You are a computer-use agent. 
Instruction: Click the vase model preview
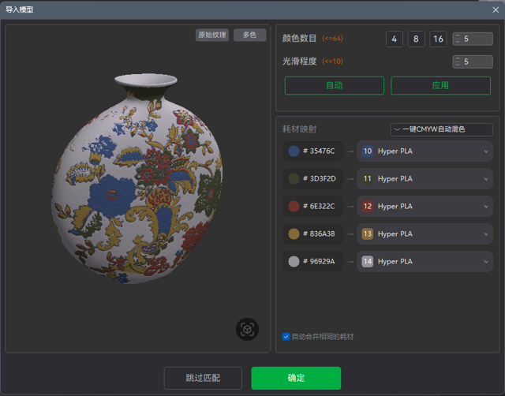click(137, 179)
